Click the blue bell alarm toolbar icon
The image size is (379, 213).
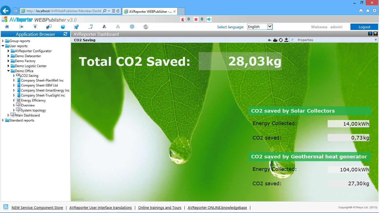(x=76, y=27)
